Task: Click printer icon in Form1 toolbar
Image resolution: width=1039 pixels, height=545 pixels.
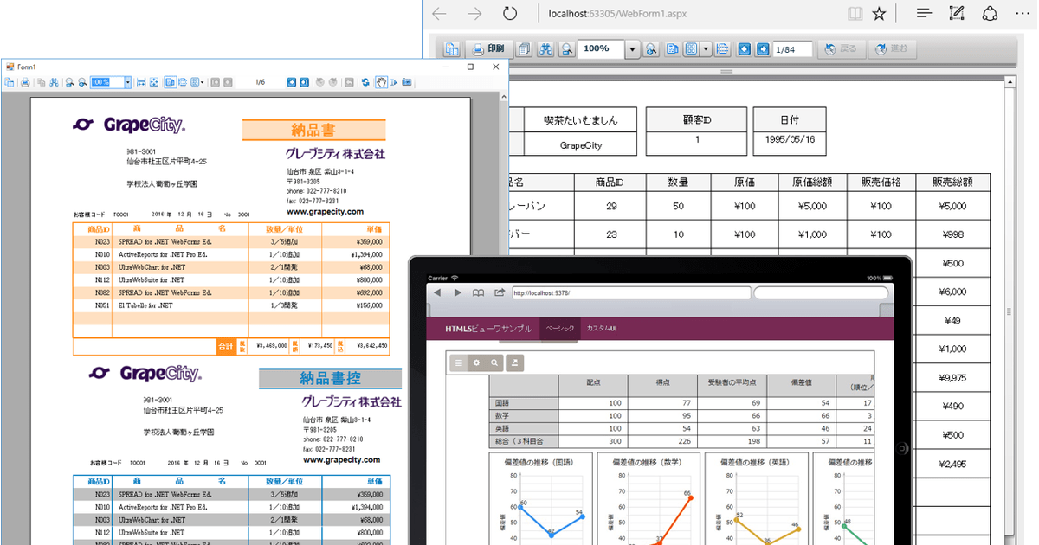Action: (x=25, y=82)
